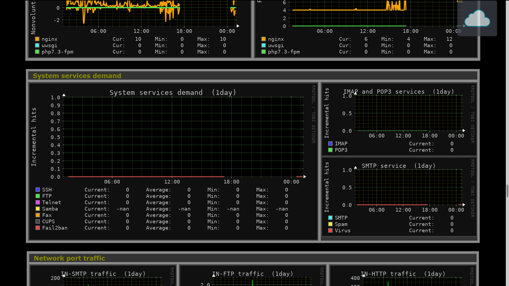509x286 pixels.
Task: Click the vertical page scrollbar thumb
Action: pos(507,191)
